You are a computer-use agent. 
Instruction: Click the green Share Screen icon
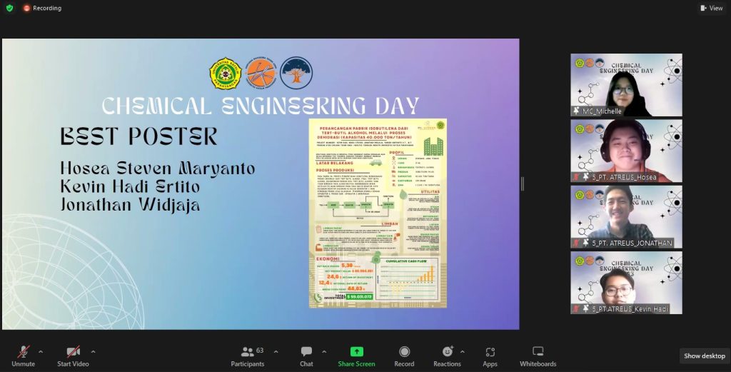pos(356,352)
